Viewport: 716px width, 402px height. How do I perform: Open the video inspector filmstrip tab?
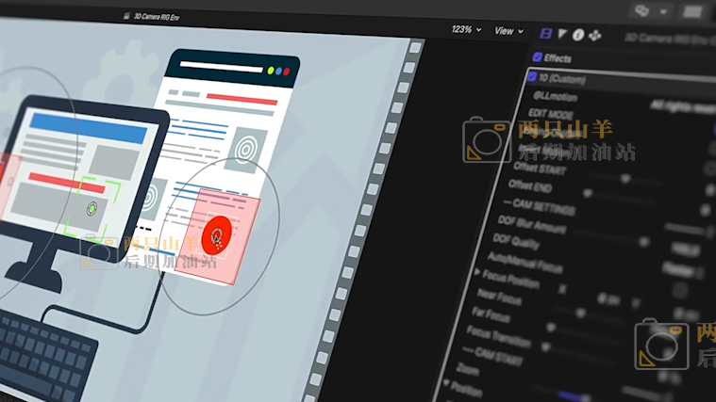[x=545, y=33]
